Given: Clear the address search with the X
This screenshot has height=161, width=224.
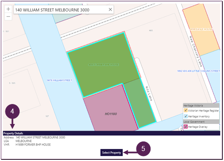Looking at the screenshot, I should (110, 10).
